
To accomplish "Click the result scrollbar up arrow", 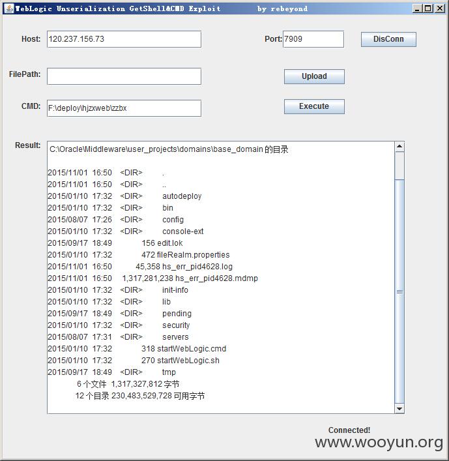I will pos(399,147).
